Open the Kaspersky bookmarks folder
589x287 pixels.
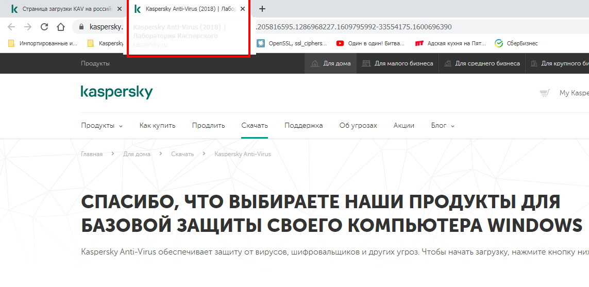click(x=105, y=43)
